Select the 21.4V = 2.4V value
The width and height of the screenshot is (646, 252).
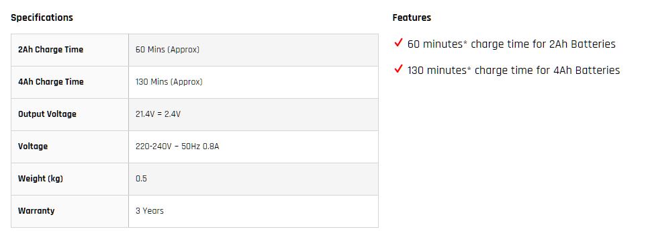click(158, 114)
